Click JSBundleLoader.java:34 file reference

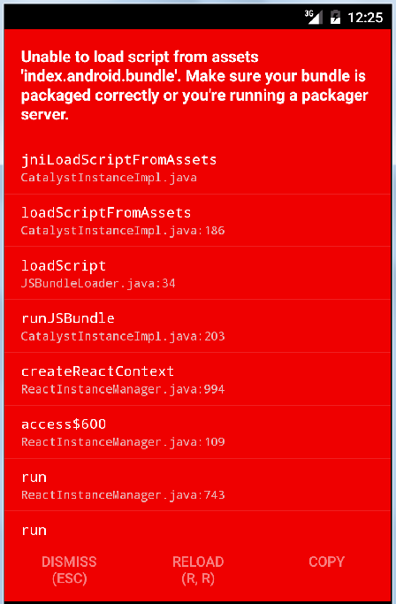tap(98, 284)
